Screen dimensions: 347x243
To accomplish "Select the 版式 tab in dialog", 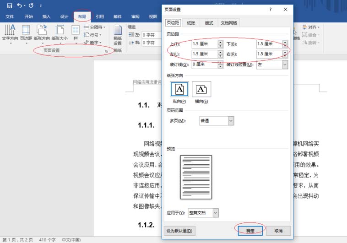I will point(209,23).
